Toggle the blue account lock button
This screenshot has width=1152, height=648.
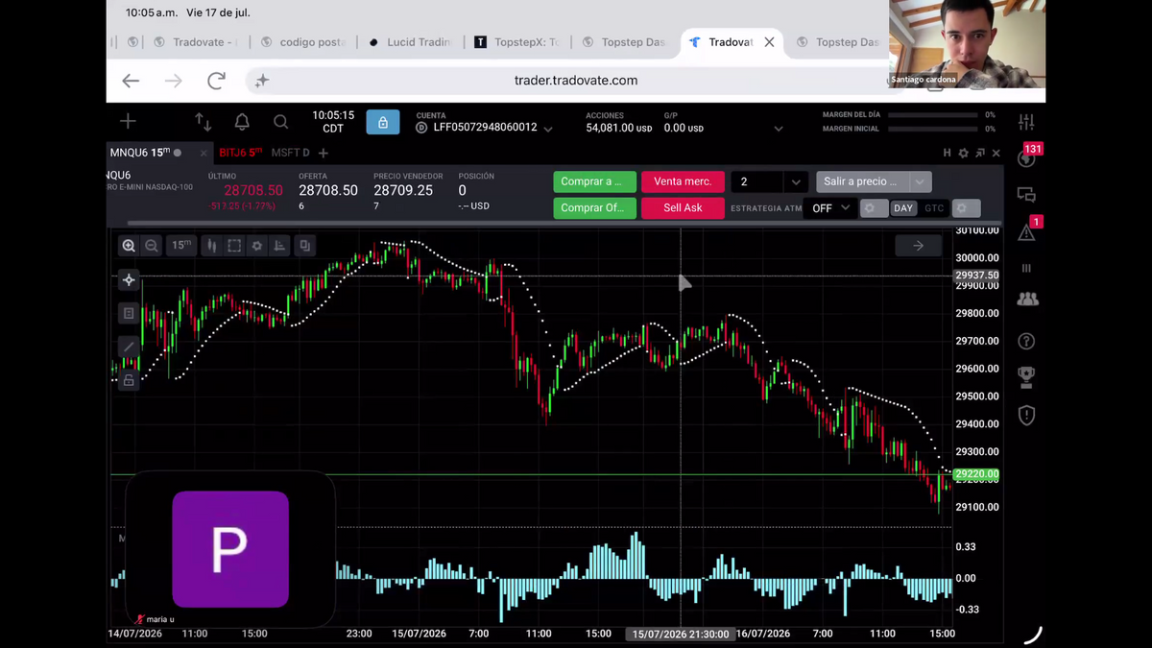(x=383, y=122)
